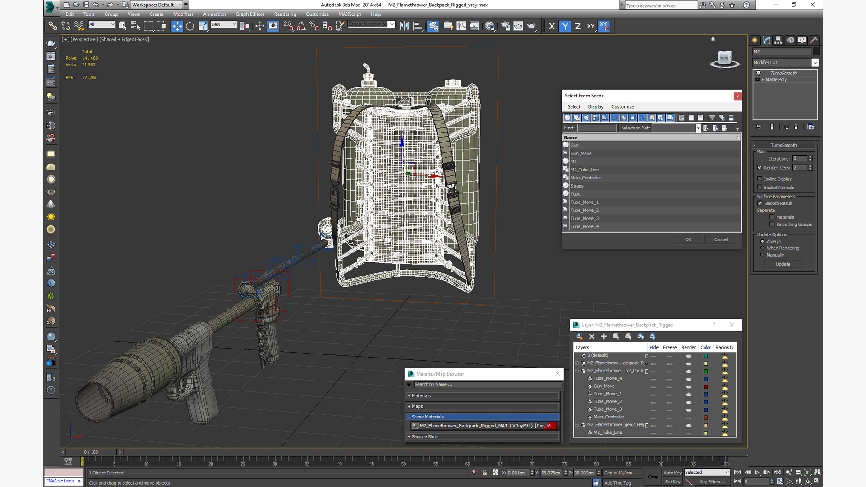Click the Render Setup icon
Image resolution: width=866 pixels, height=487 pixels.
pyautogui.click(x=505, y=26)
